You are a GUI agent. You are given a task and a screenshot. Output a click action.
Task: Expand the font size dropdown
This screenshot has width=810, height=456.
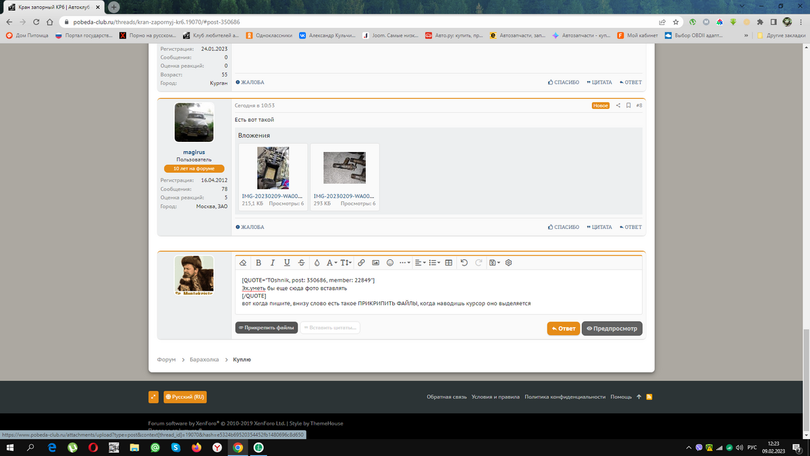pos(346,263)
